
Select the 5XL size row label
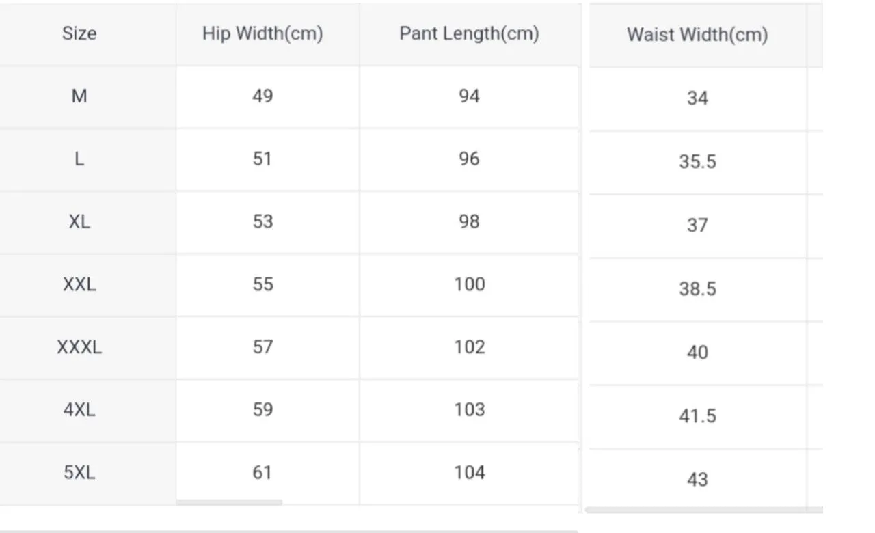tap(79, 473)
